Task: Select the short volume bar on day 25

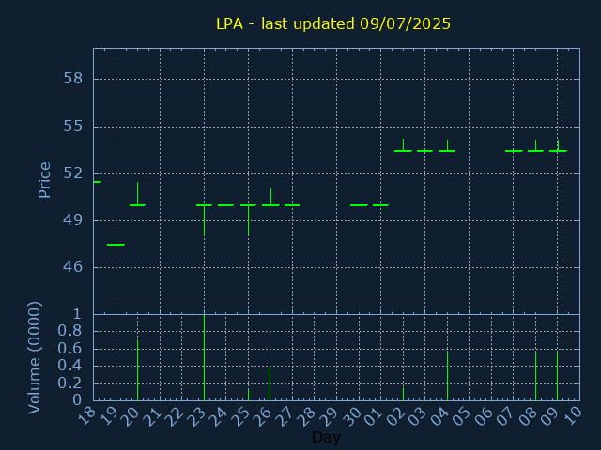Action: pos(248,395)
